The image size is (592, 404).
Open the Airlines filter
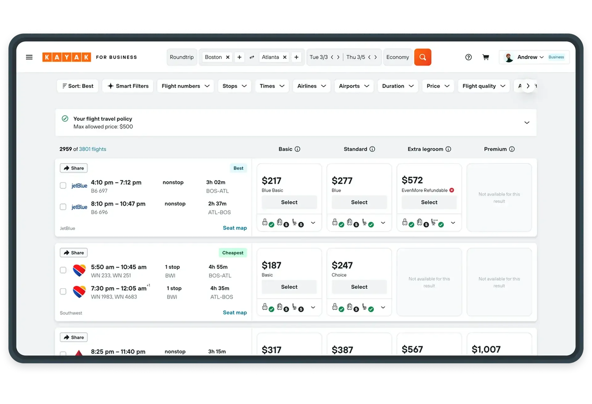(x=311, y=86)
